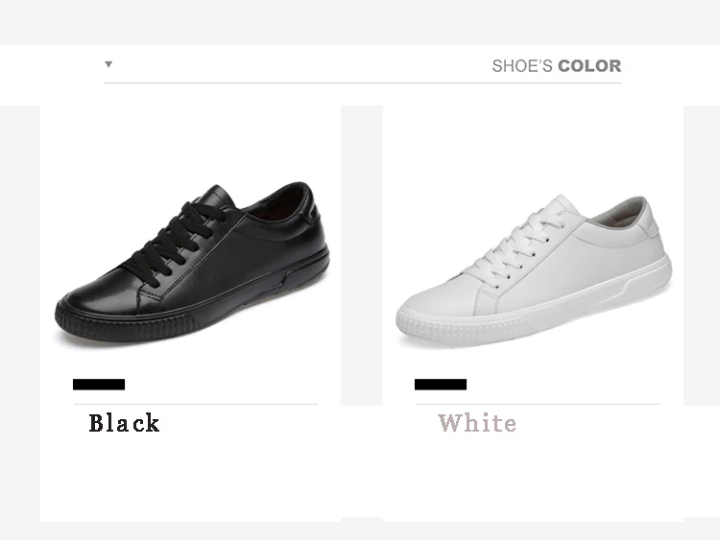The image size is (720, 540).
Task: Click the SHOE'S COLOR heading text
Action: (557, 66)
